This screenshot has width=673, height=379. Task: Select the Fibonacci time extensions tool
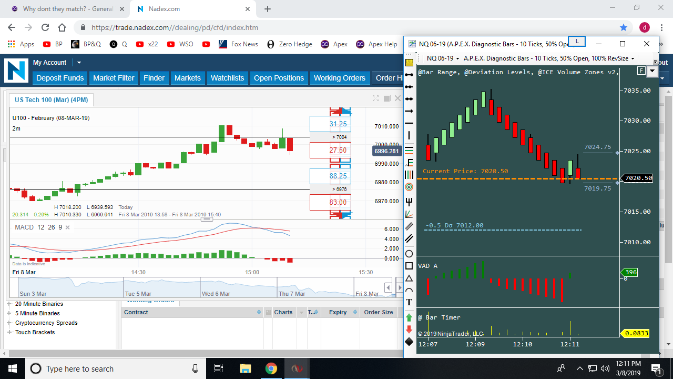pos(409,174)
